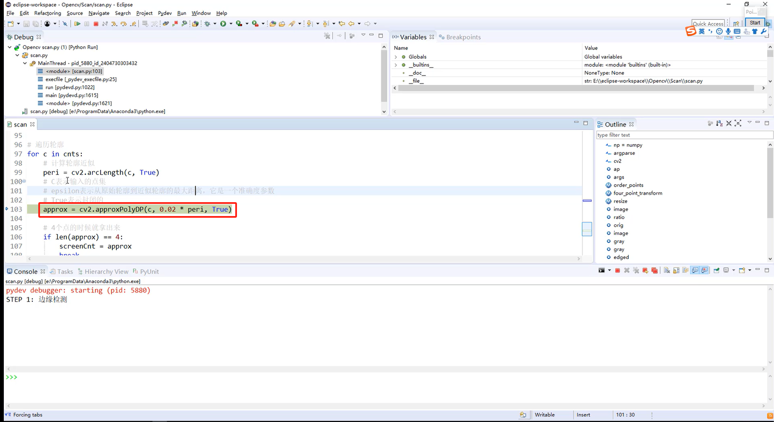Click the Last Edit Location arrow icon
Viewport: 774px width, 422px height.
[342, 24]
